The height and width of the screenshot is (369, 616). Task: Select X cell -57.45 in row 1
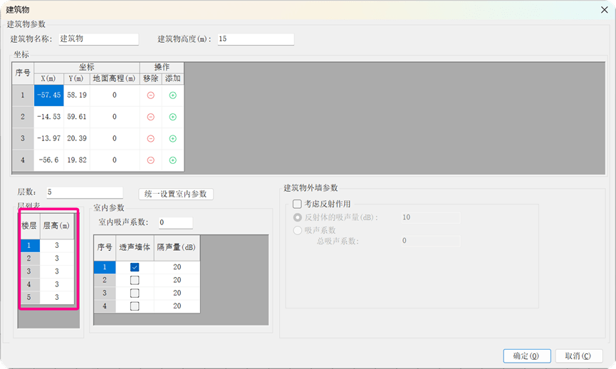click(48, 95)
